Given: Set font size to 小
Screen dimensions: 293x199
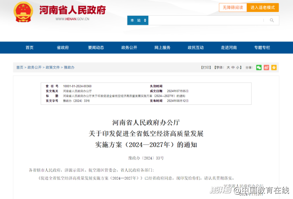Looking at the screenshot, I should point(238,67).
